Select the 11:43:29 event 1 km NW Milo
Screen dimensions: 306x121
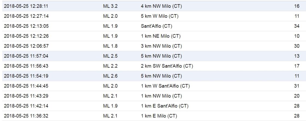[153, 96]
